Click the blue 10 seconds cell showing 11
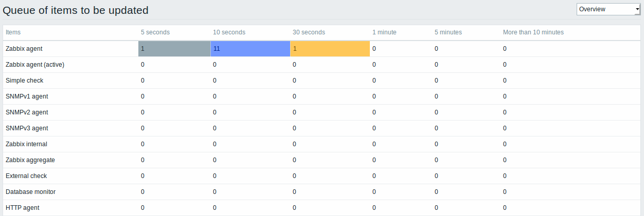This screenshot has width=644, height=216. [x=251, y=49]
